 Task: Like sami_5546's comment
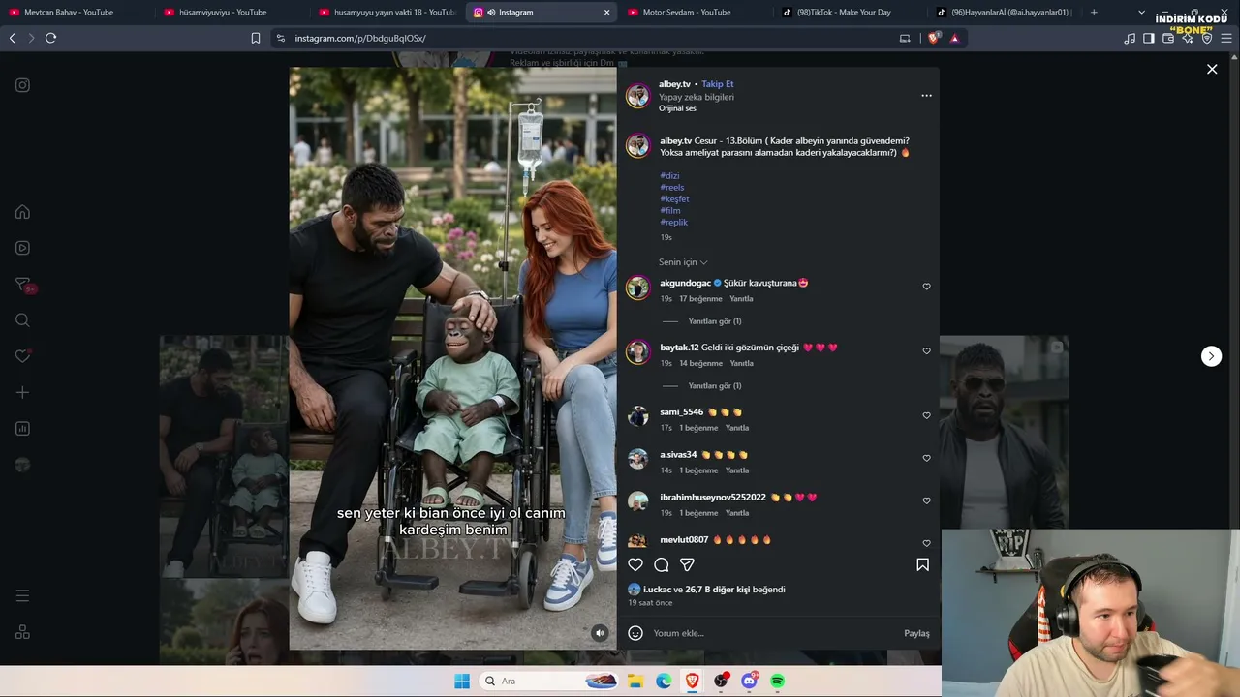926,415
